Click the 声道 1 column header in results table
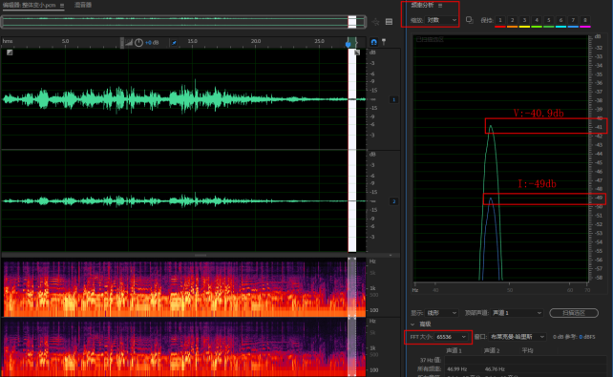Screen dimensions: 613x377 (454, 350)
